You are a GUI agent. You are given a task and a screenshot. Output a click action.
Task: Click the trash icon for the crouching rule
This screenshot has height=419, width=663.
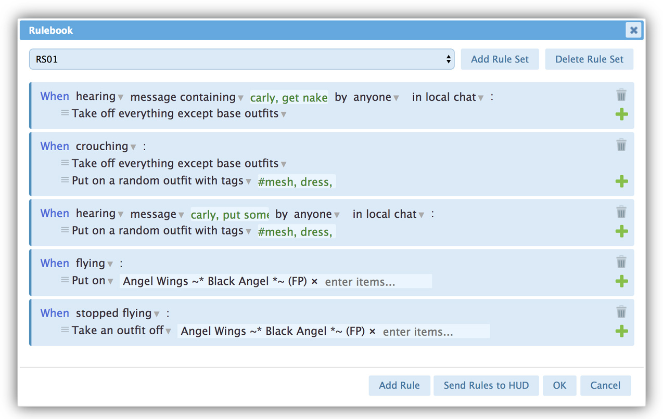621,145
